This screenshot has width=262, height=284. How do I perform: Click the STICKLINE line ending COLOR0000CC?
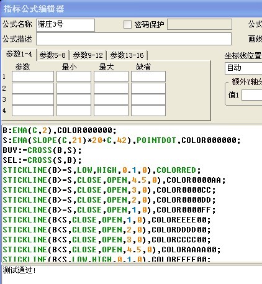pyautogui.click(x=109, y=190)
